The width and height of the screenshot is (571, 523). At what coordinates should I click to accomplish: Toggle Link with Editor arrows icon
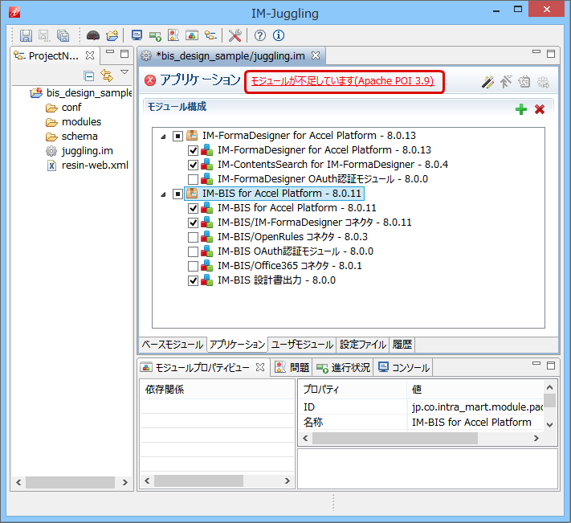(x=107, y=76)
